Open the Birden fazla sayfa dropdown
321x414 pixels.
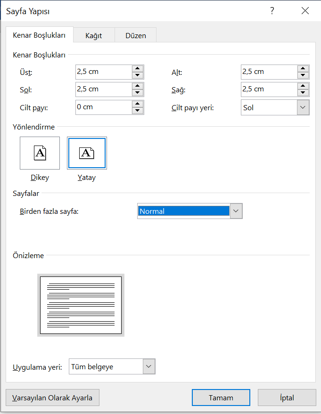point(236,211)
